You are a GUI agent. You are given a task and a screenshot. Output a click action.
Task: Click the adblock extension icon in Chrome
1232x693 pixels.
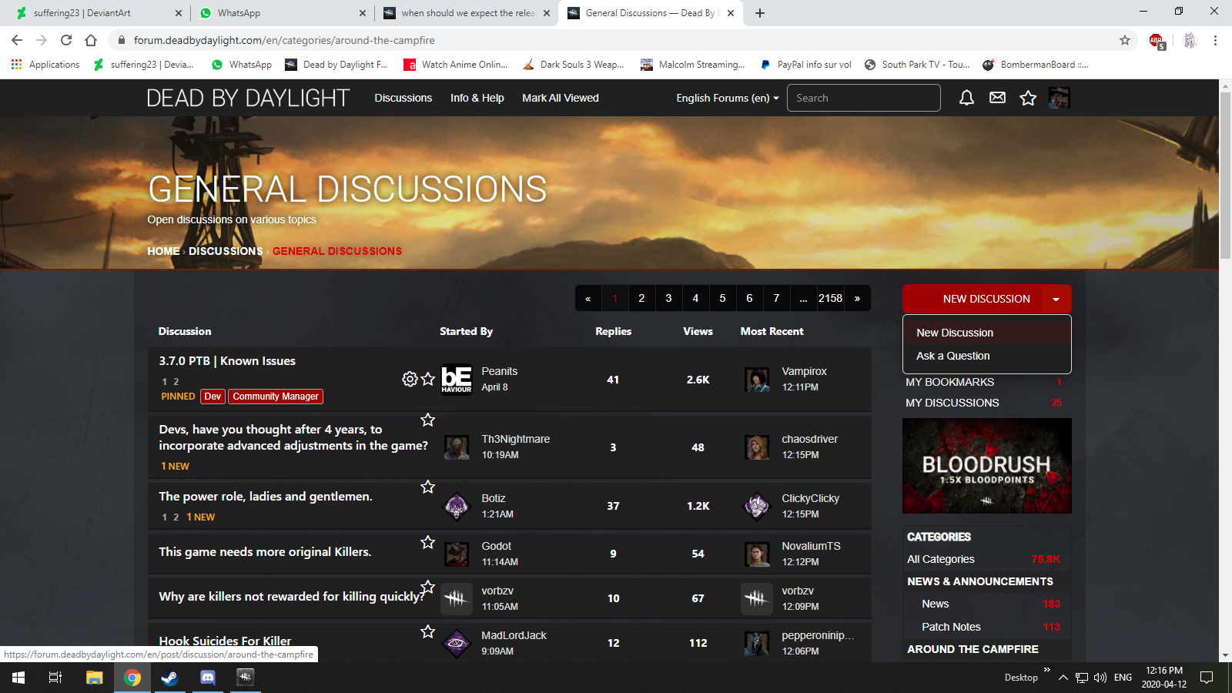[x=1157, y=41]
